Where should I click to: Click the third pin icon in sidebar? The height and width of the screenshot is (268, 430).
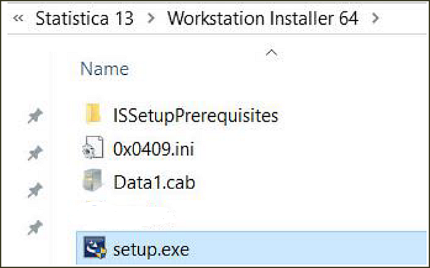(x=35, y=190)
